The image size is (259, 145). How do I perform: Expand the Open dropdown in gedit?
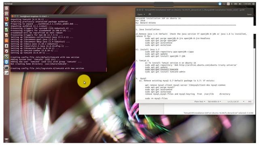(141, 14)
